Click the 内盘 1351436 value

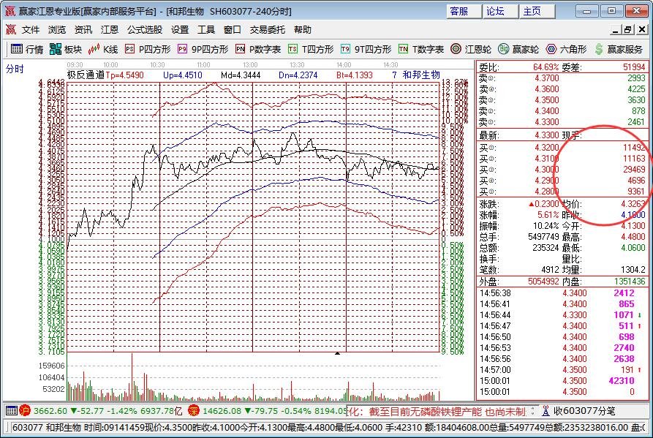point(630,282)
